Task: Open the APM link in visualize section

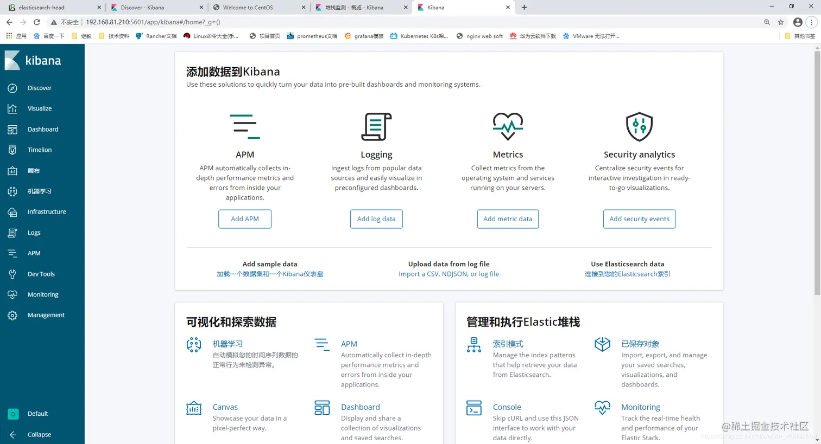Action: pos(349,344)
